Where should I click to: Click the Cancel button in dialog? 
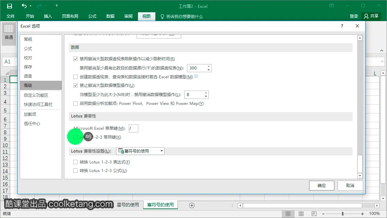[x=350, y=185]
